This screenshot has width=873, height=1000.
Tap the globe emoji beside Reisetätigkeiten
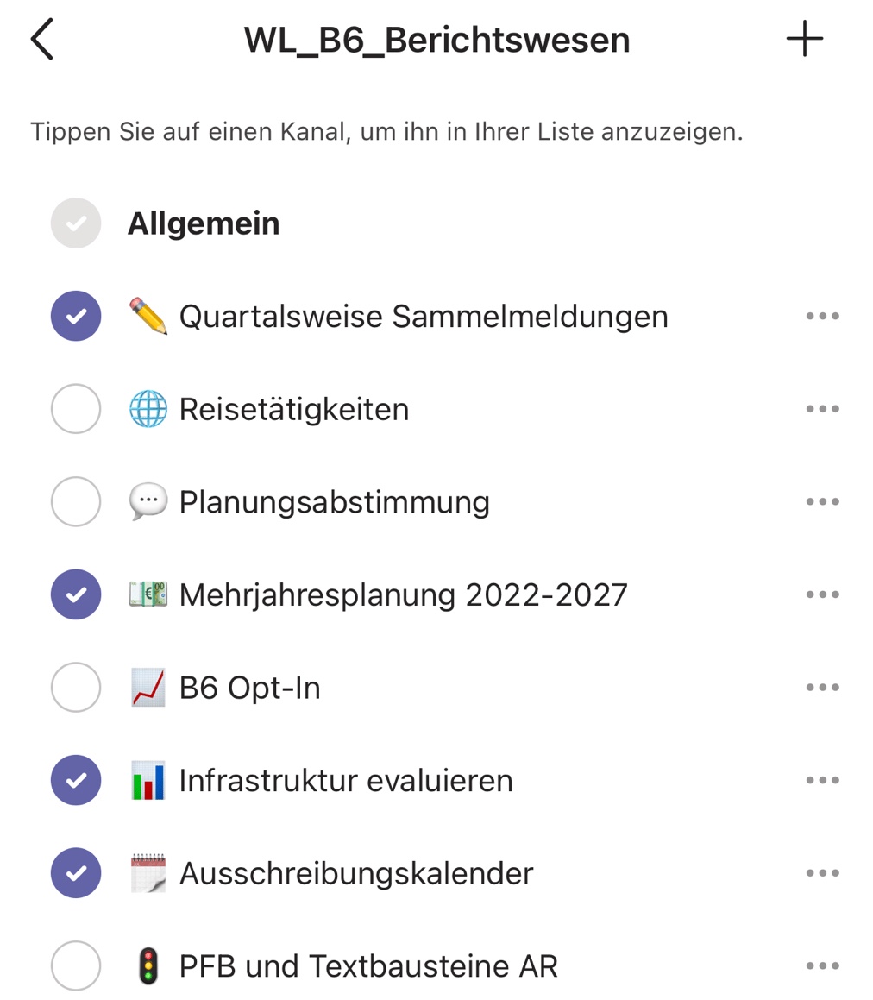coord(148,409)
